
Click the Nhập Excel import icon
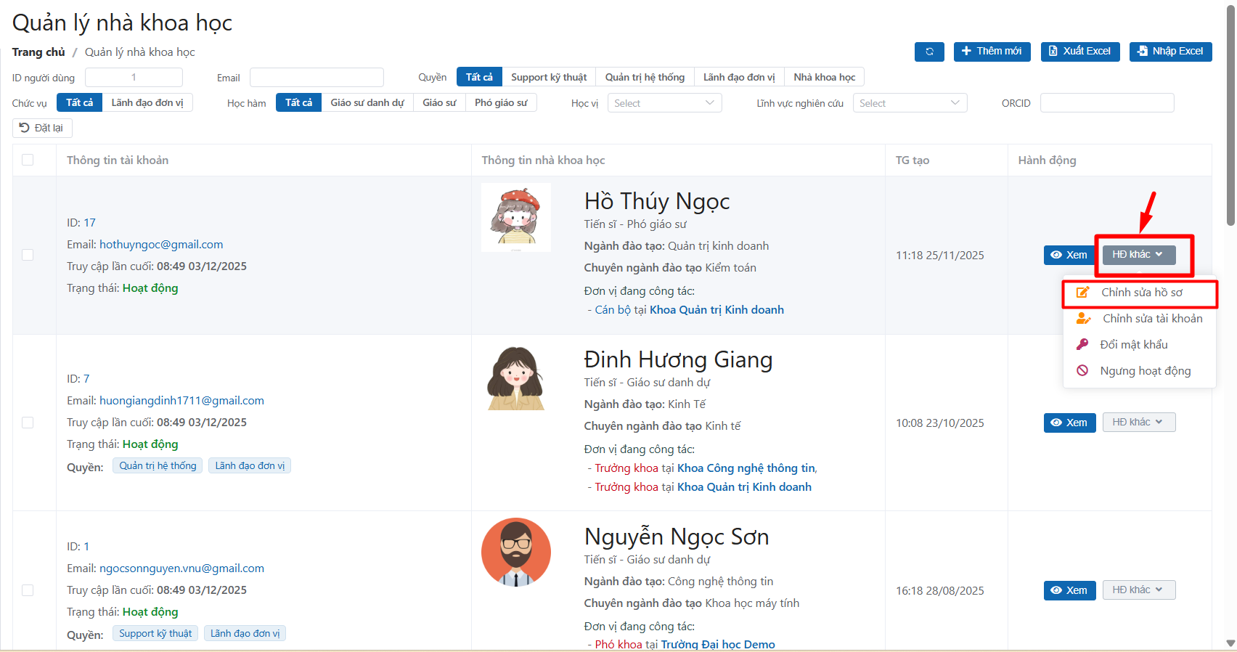point(1143,52)
